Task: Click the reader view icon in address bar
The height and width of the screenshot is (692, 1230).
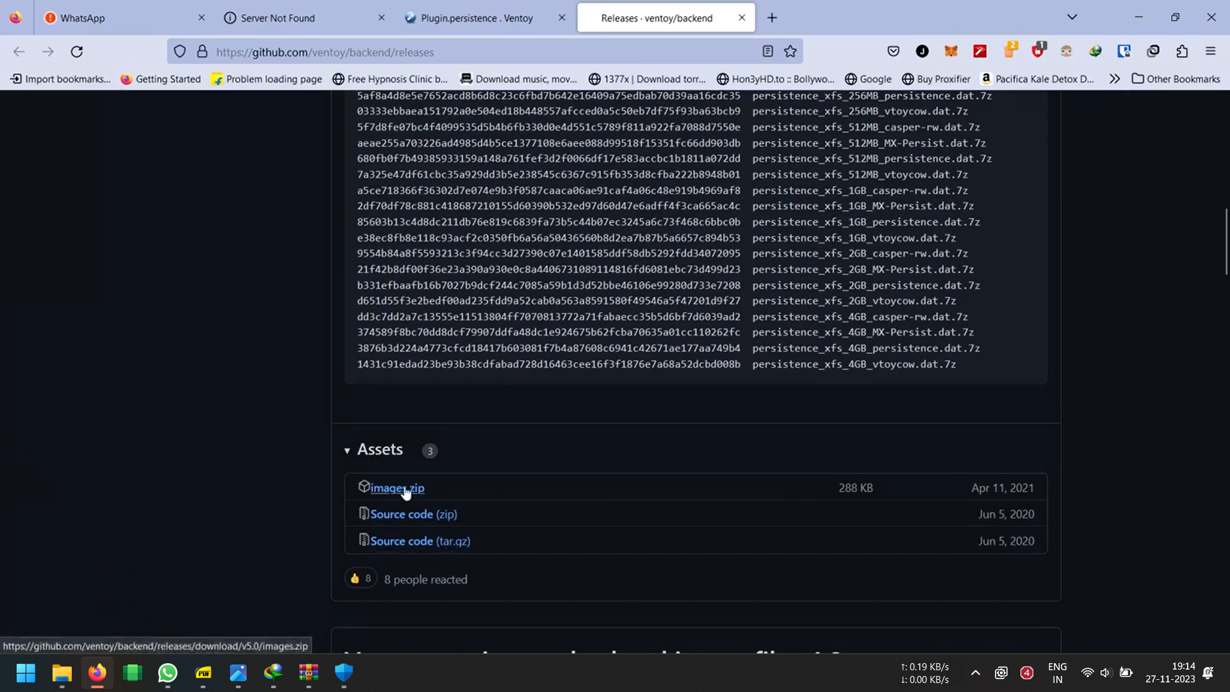Action: tap(767, 51)
